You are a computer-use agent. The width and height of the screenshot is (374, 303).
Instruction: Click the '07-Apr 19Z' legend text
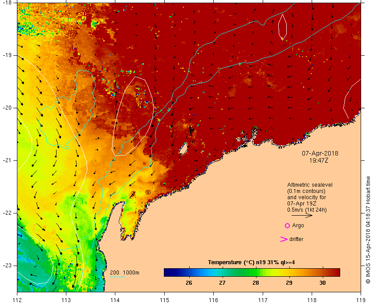tap(302, 204)
